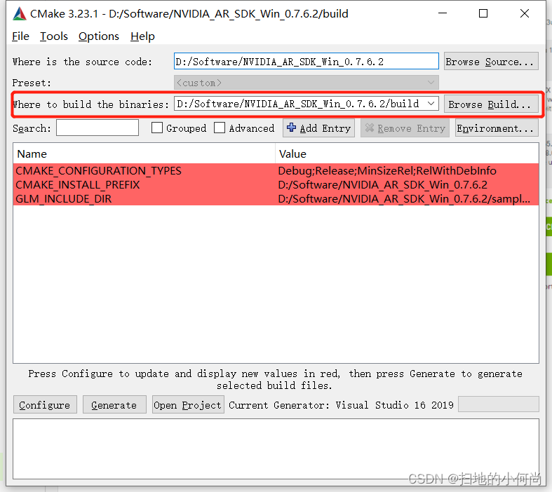Click the Browse Build button

[x=491, y=104]
